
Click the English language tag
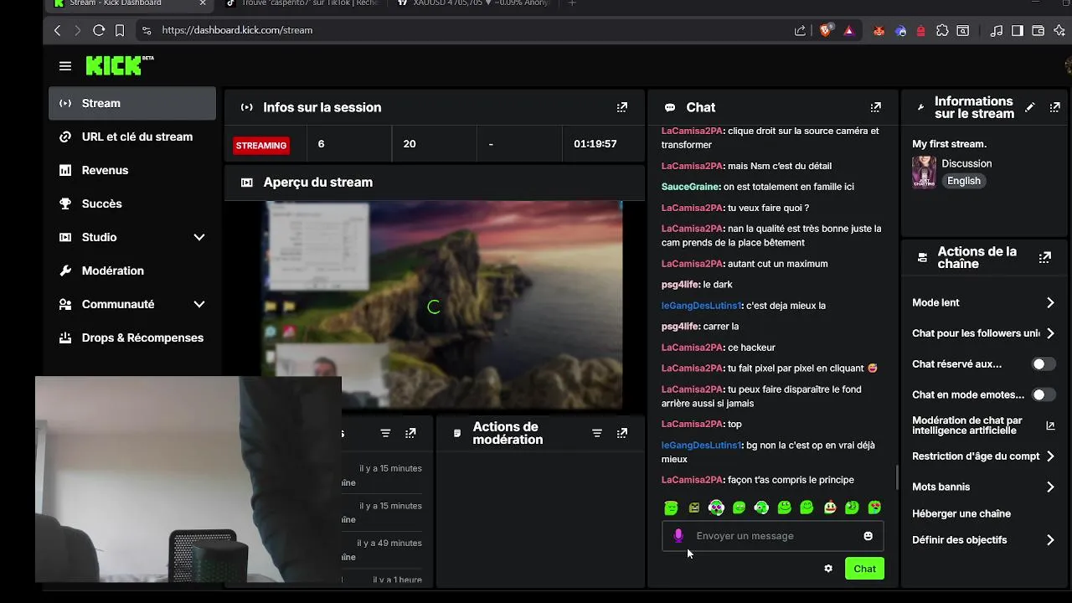(963, 181)
